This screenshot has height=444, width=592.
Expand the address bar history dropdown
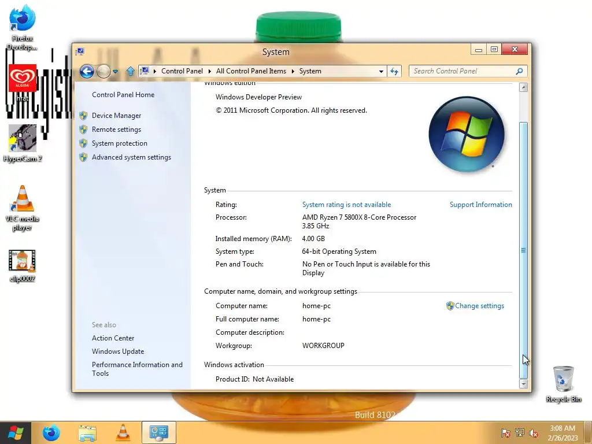(x=381, y=71)
